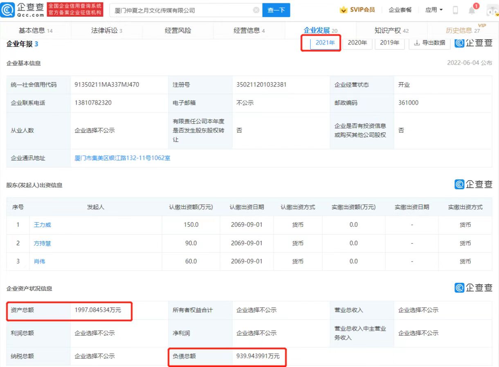The height and width of the screenshot is (367, 499).
Task: Click the company address link 厦门市集美区银江路
Action: pos(122,158)
